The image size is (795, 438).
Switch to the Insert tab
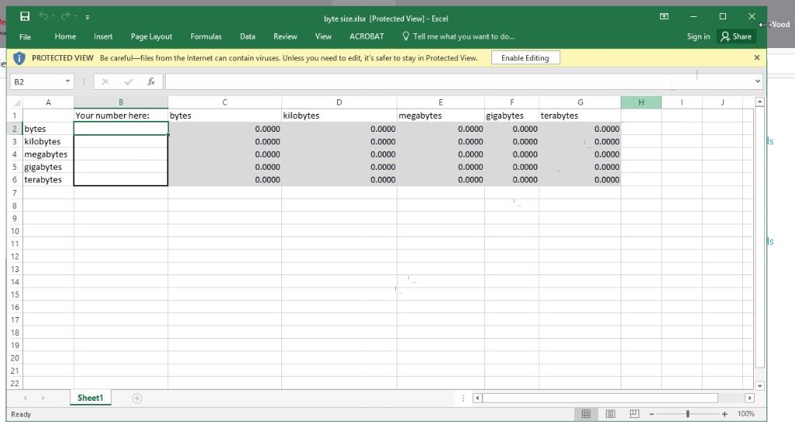[103, 36]
